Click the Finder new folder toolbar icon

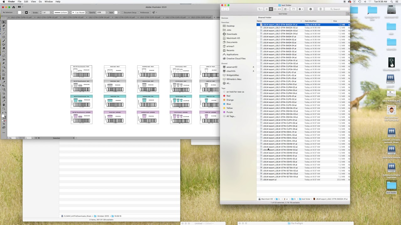coord(294,9)
